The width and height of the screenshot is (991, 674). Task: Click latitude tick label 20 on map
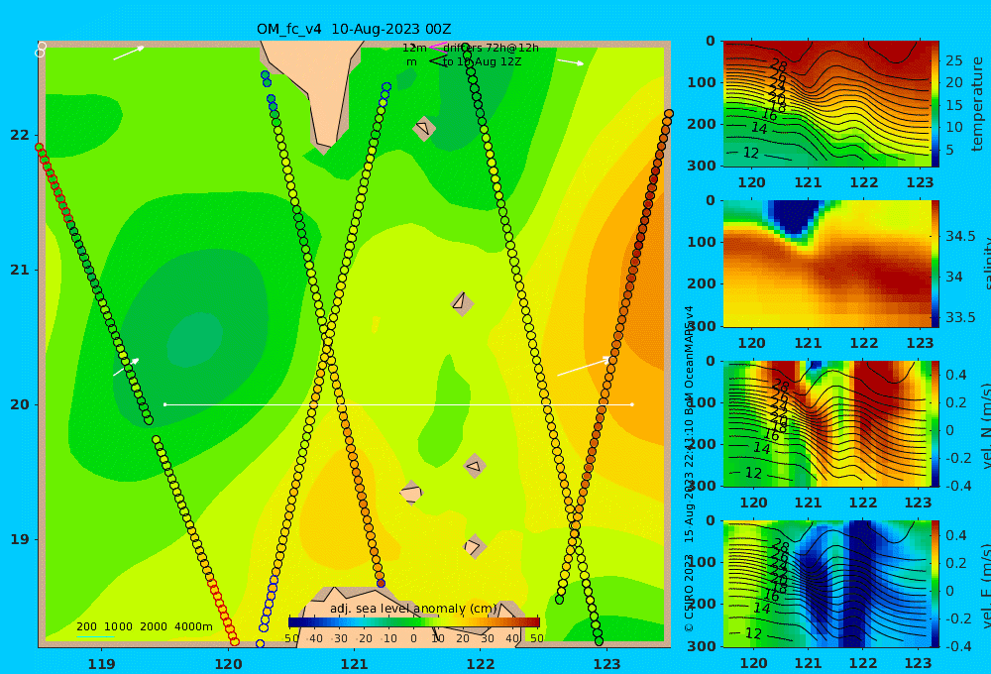click(x=20, y=404)
